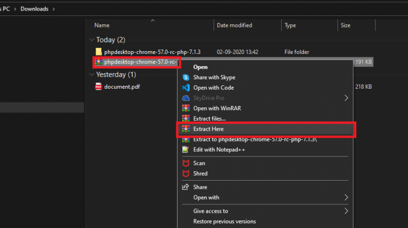This screenshot has width=408, height=228.
Task: Click the yellow folder icon for phpdesktop folder
Action: pos(99,52)
